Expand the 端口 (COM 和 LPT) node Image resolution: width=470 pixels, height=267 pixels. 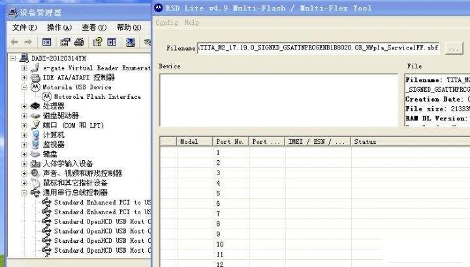click(25, 125)
